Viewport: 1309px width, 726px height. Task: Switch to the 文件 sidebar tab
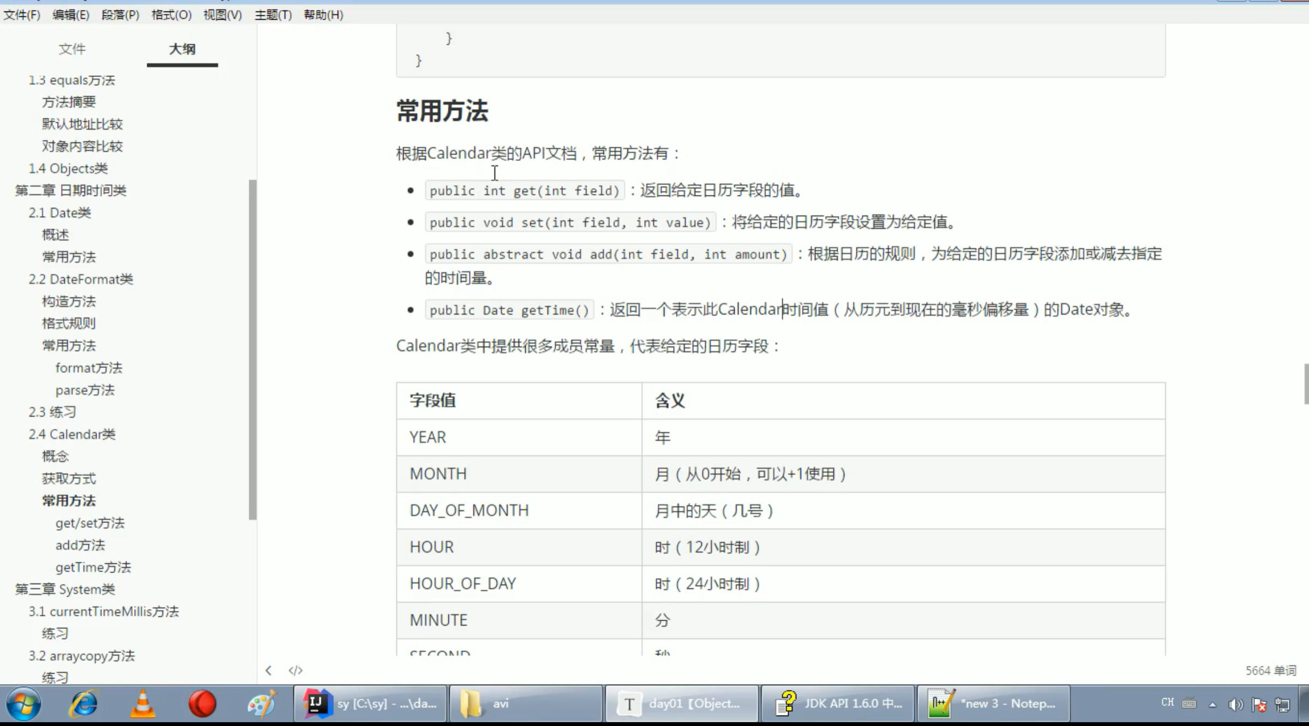72,49
